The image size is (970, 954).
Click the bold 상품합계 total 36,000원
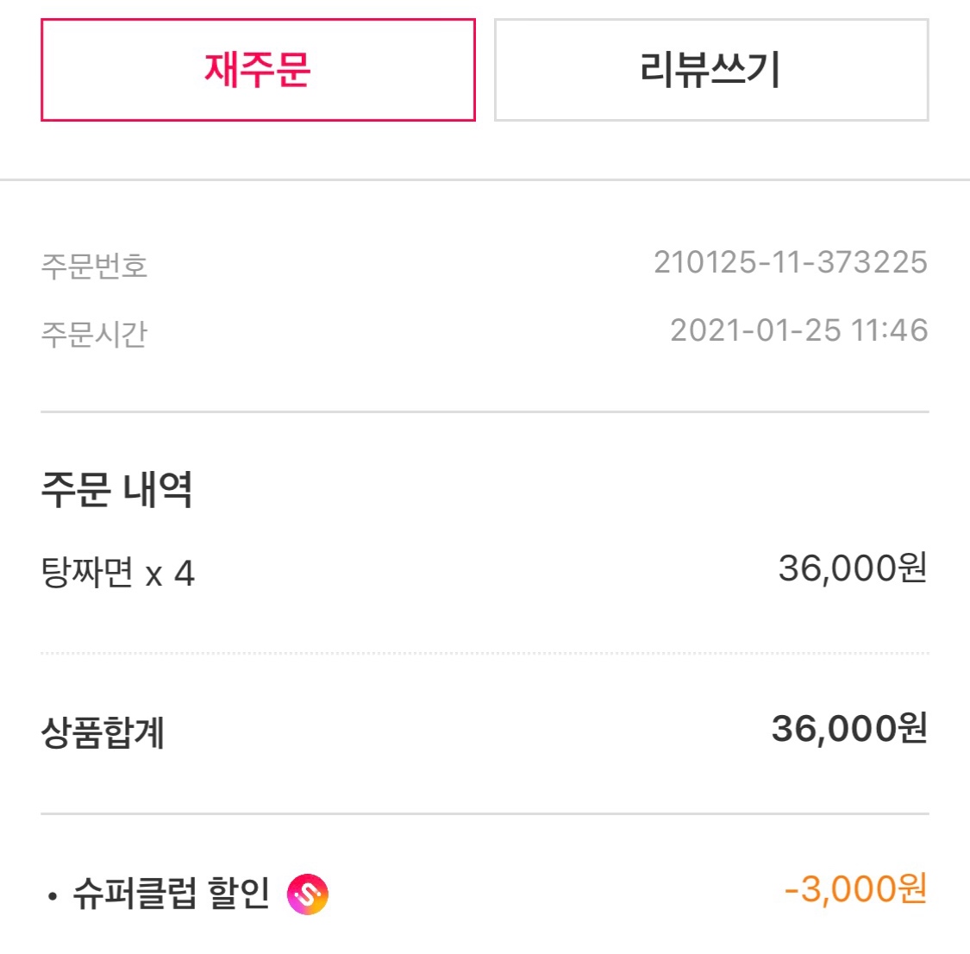849,728
